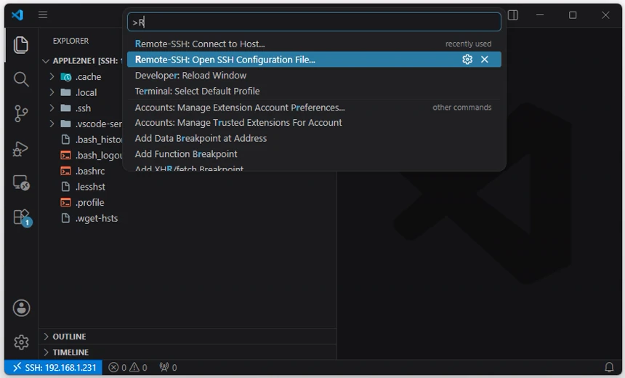Click the SSH: 192.168.1.231 remote indicator

pyautogui.click(x=54, y=367)
